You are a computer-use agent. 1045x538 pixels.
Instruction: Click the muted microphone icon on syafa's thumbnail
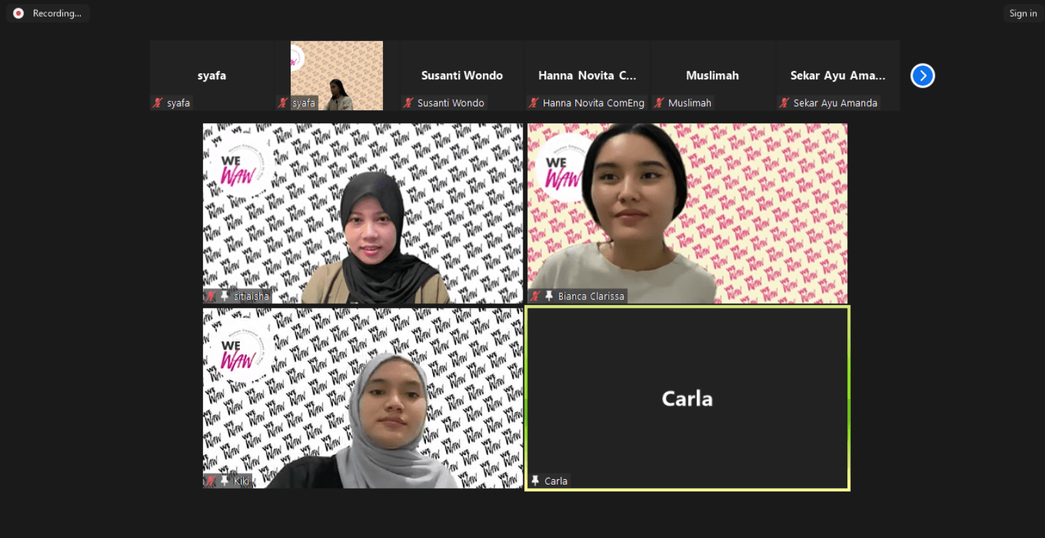click(x=157, y=103)
